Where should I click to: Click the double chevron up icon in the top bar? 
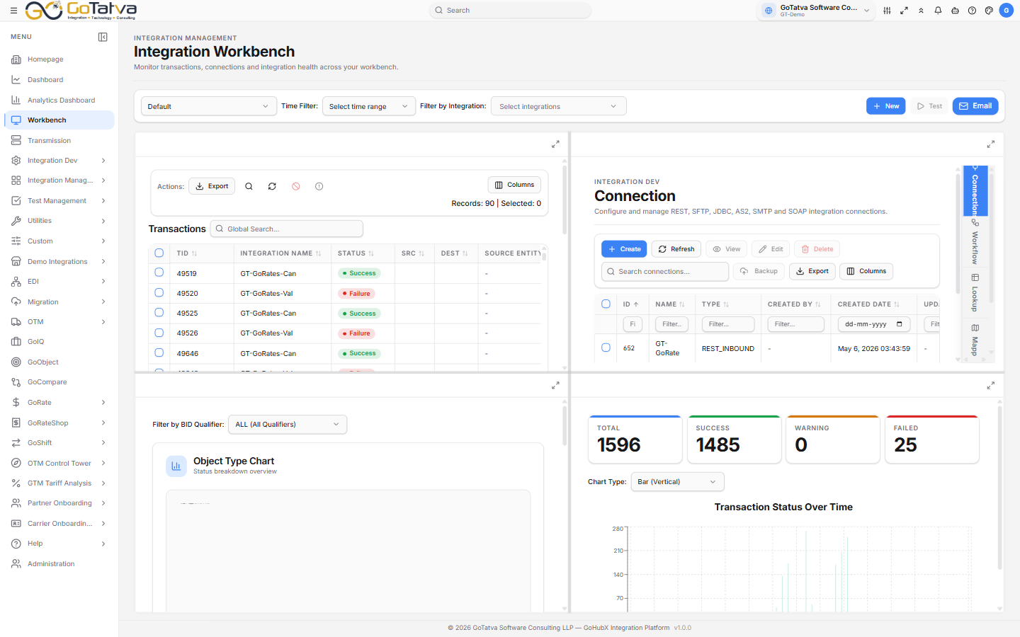point(921,11)
